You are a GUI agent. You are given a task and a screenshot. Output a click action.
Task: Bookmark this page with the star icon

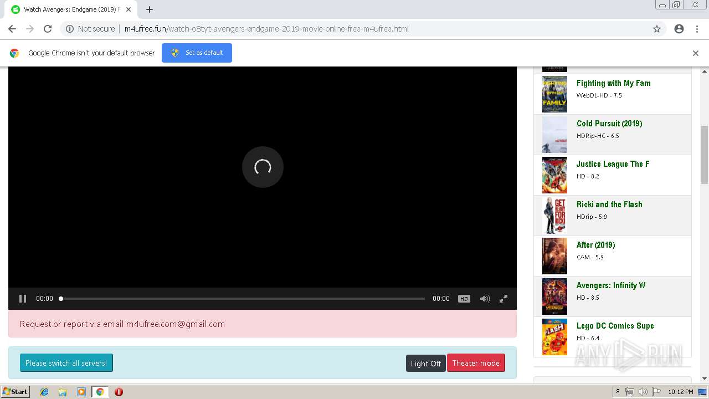click(657, 29)
